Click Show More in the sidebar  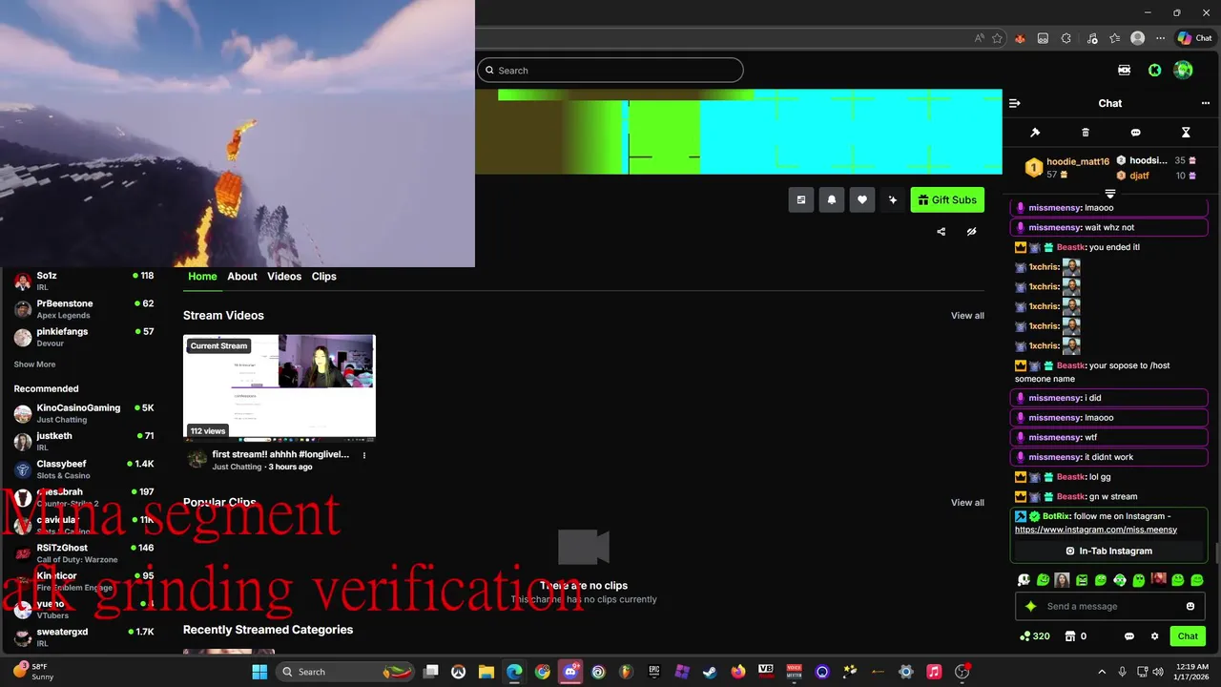tap(34, 364)
